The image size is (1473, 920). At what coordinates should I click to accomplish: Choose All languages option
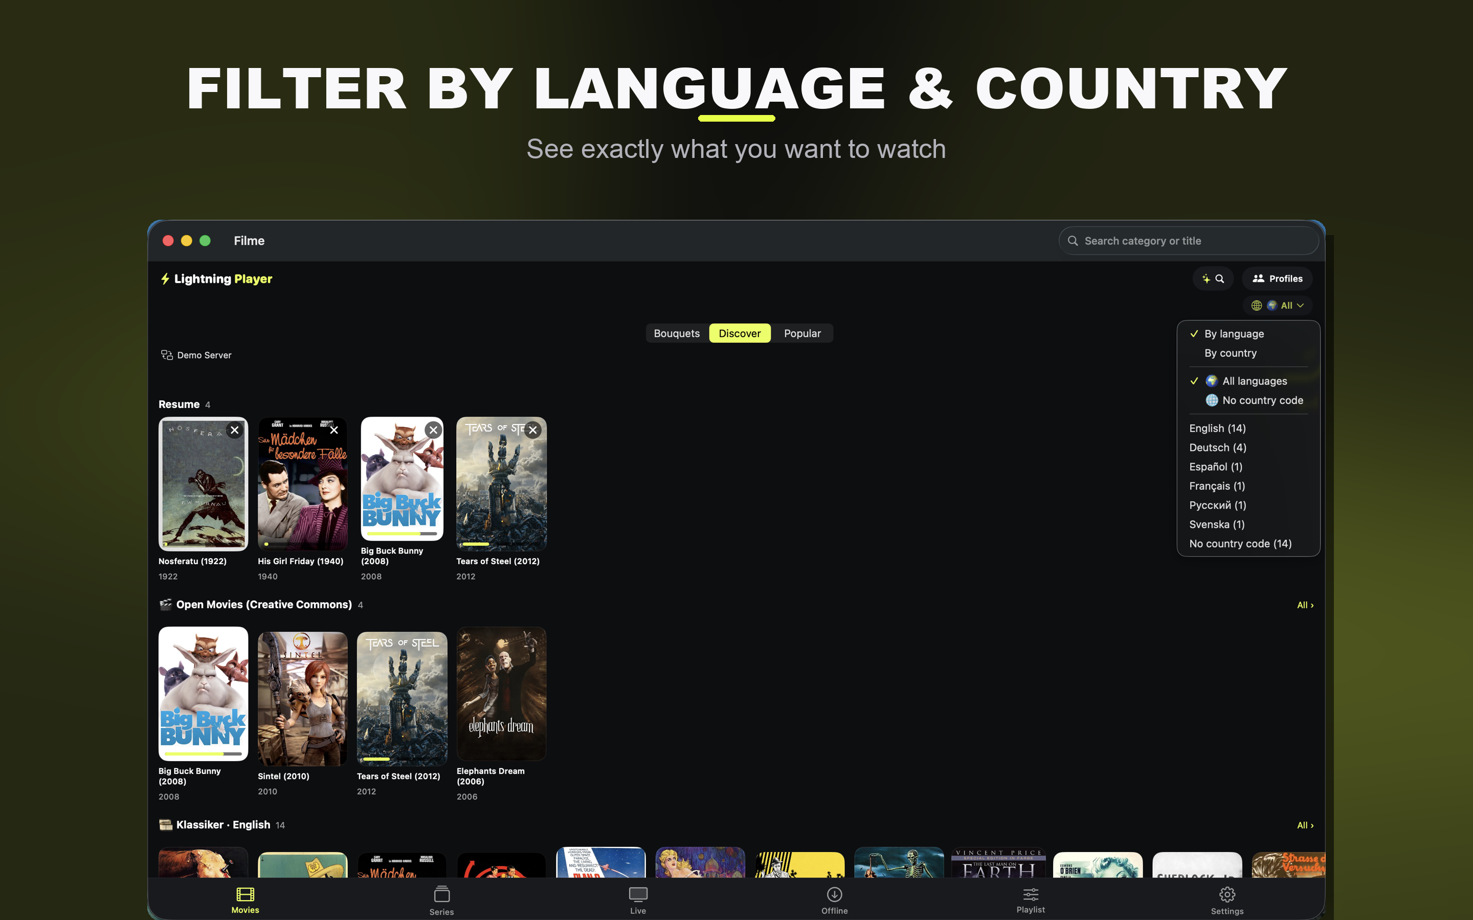[1248, 381]
